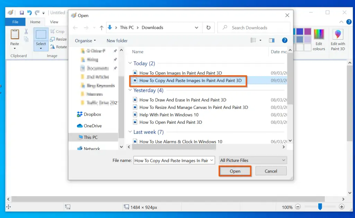Expand the Organise menu
The height and width of the screenshot is (218, 355).
tap(85, 41)
